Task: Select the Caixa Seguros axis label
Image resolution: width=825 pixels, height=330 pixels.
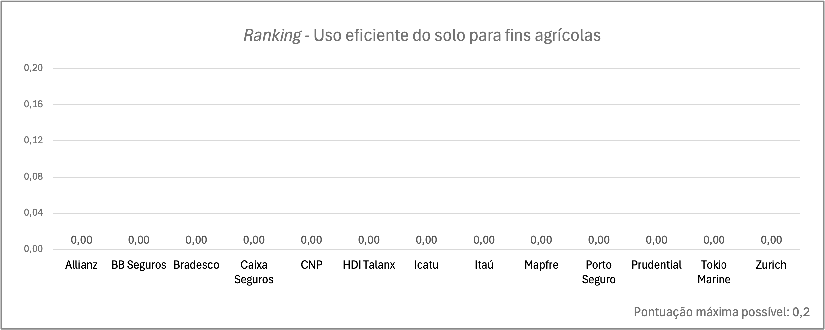Action: coord(254,272)
